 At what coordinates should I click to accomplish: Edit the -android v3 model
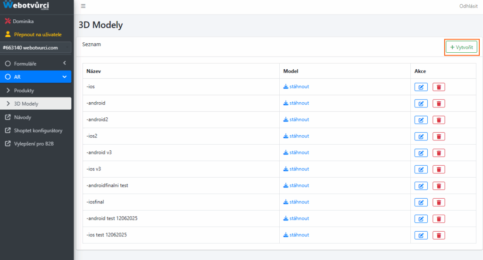(421, 153)
